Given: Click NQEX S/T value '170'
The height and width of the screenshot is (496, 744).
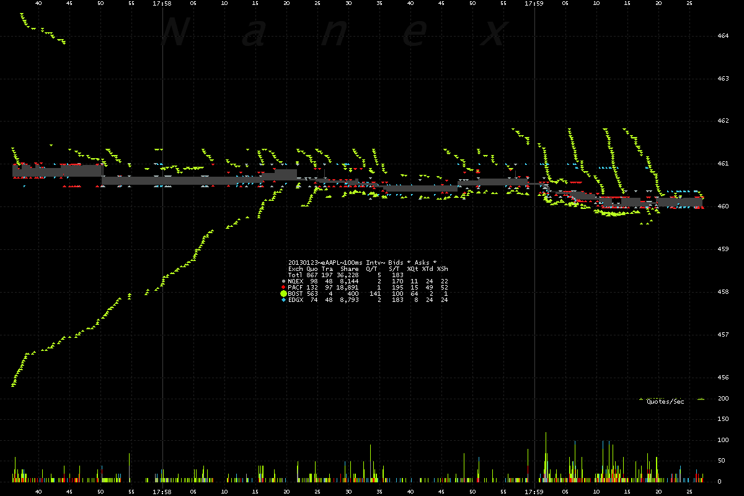Looking at the screenshot, I should [x=397, y=281].
